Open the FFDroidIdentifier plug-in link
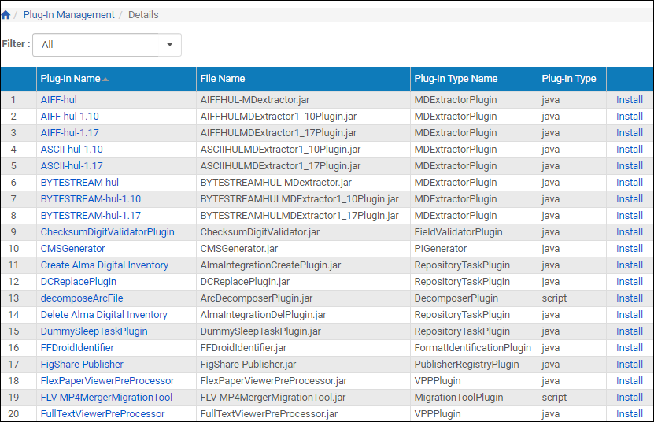This screenshot has width=654, height=422. click(x=77, y=348)
